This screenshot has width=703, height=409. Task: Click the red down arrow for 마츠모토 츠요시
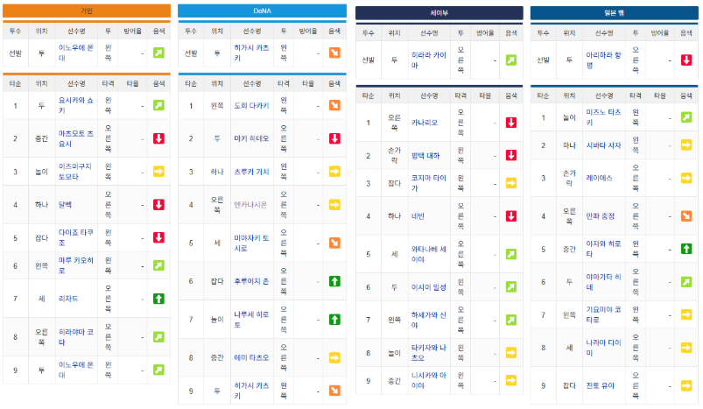pyautogui.click(x=158, y=138)
